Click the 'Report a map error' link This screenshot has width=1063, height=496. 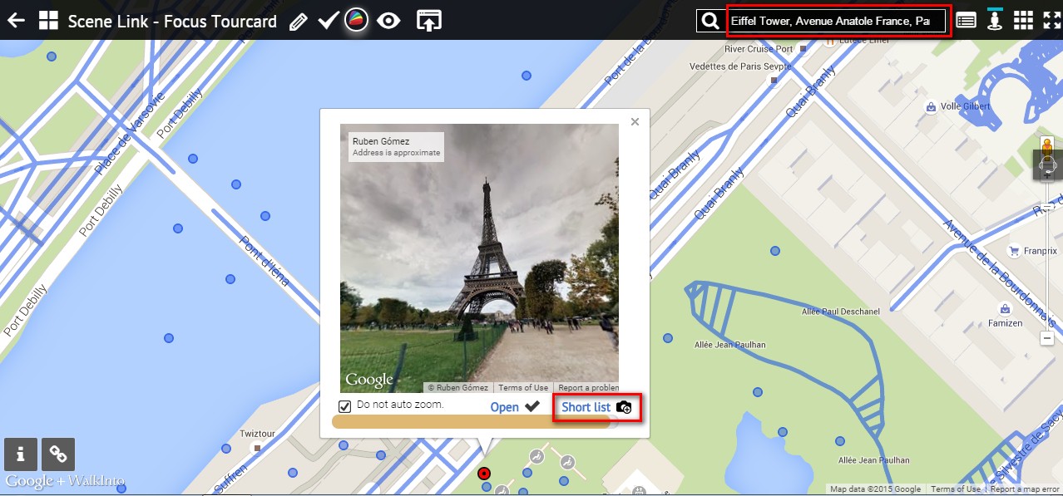(1026, 489)
